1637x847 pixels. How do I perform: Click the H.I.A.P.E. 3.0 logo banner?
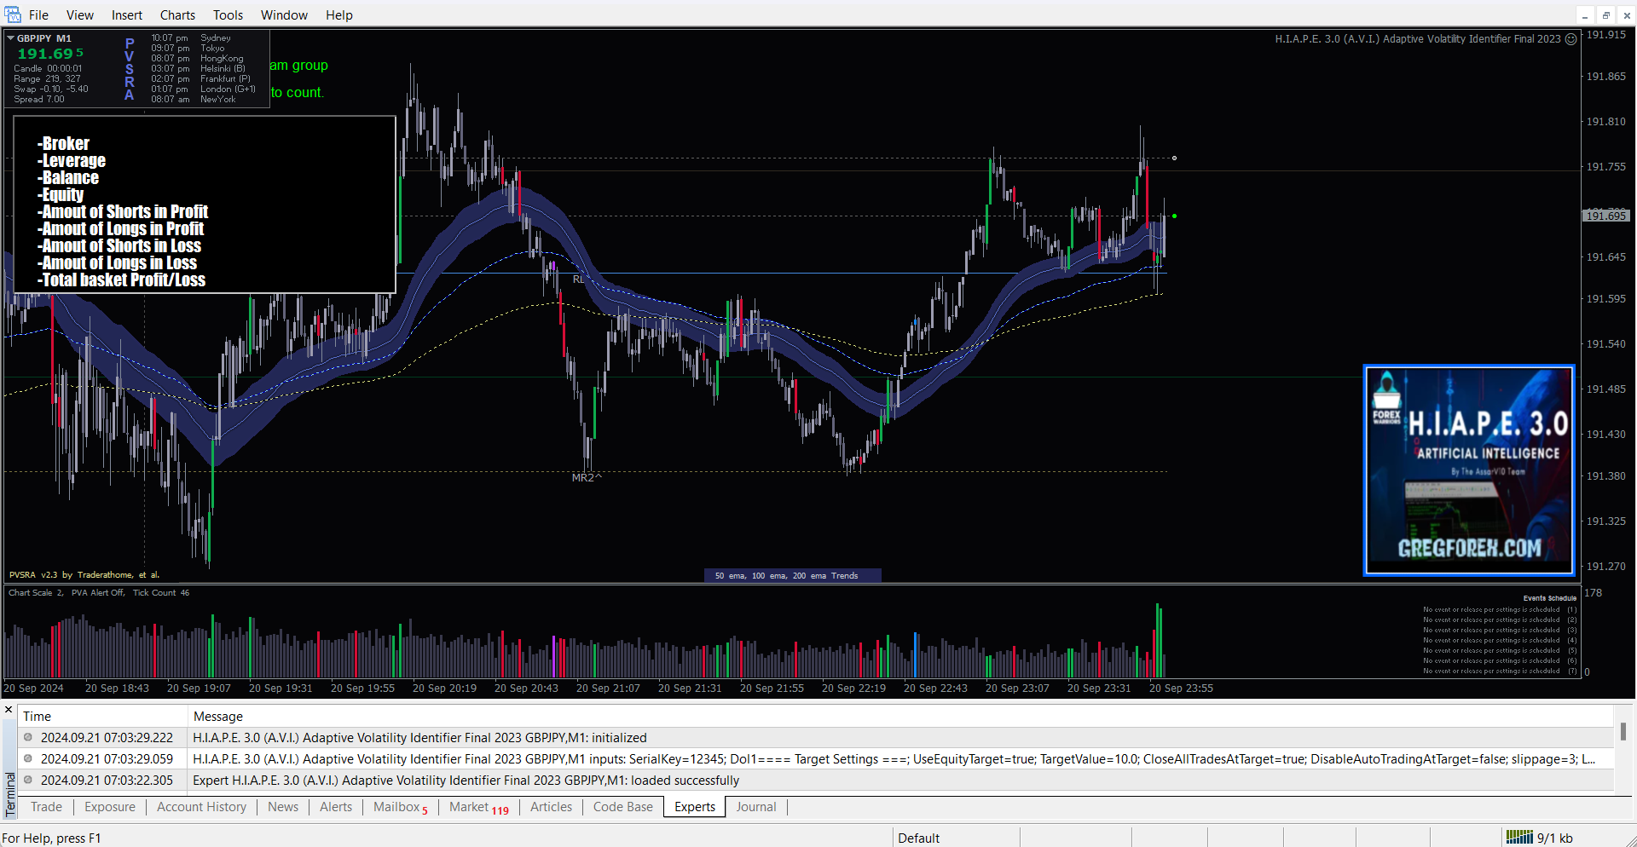point(1468,471)
